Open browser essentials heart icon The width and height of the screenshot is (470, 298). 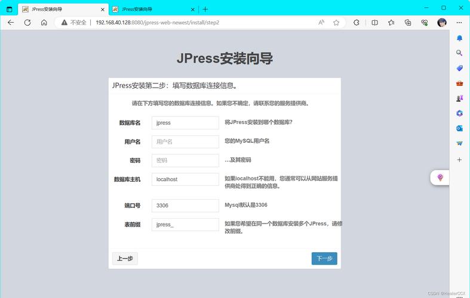(x=425, y=23)
